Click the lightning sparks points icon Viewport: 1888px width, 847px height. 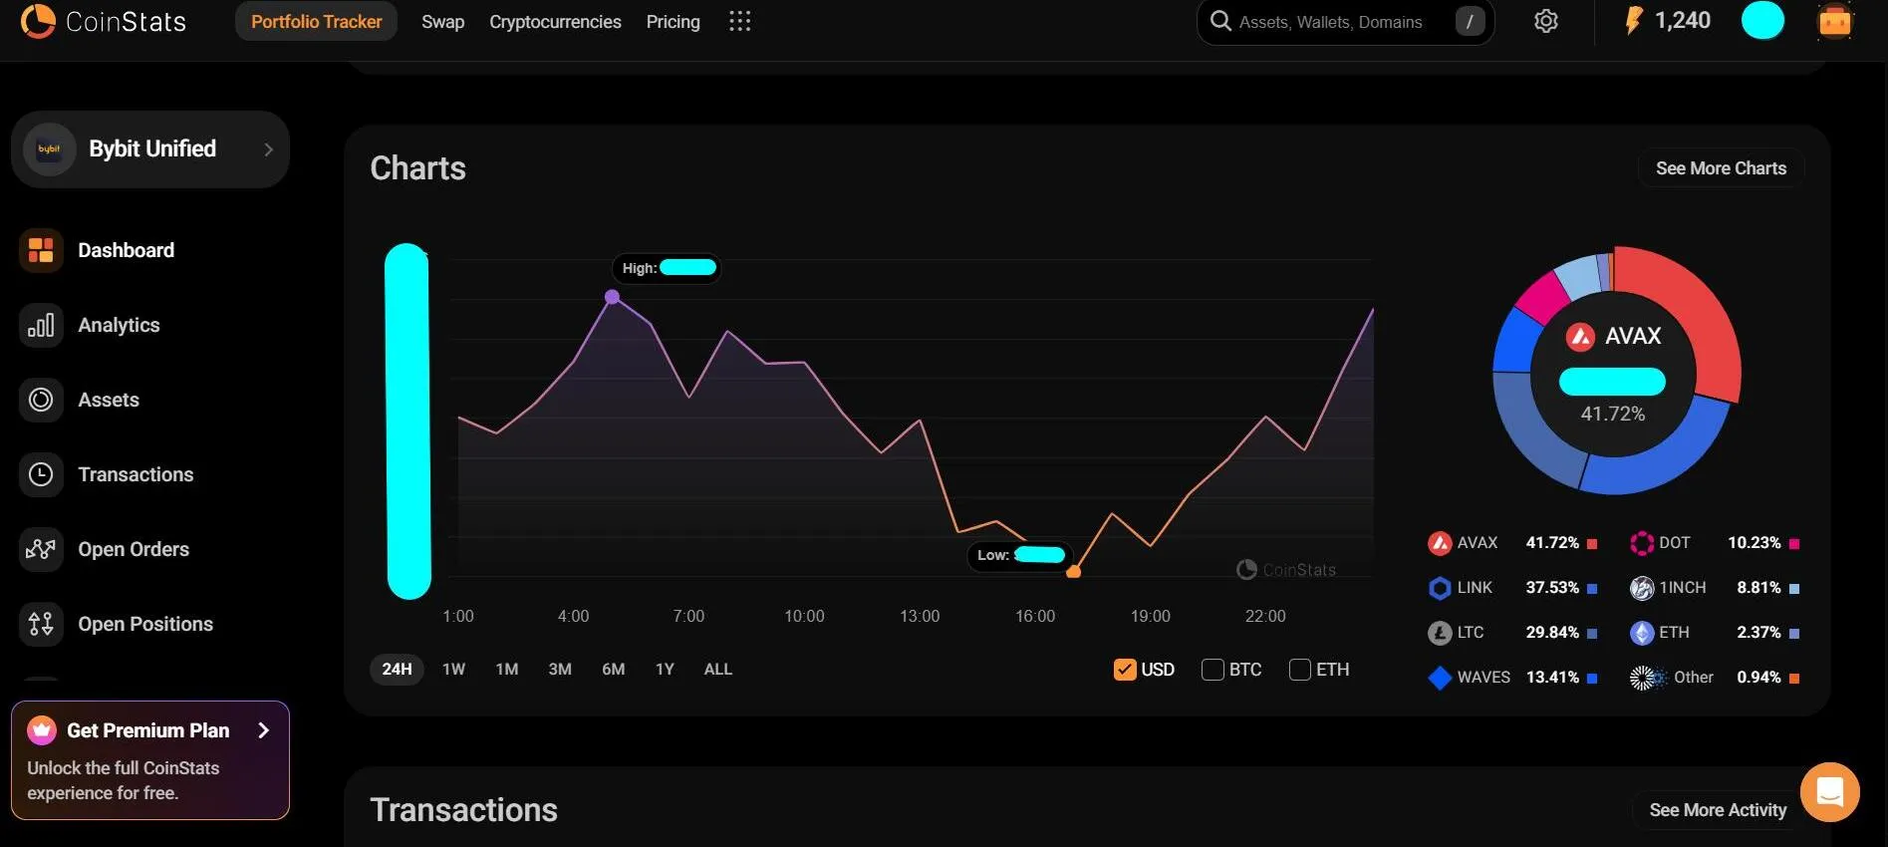pyautogui.click(x=1633, y=21)
